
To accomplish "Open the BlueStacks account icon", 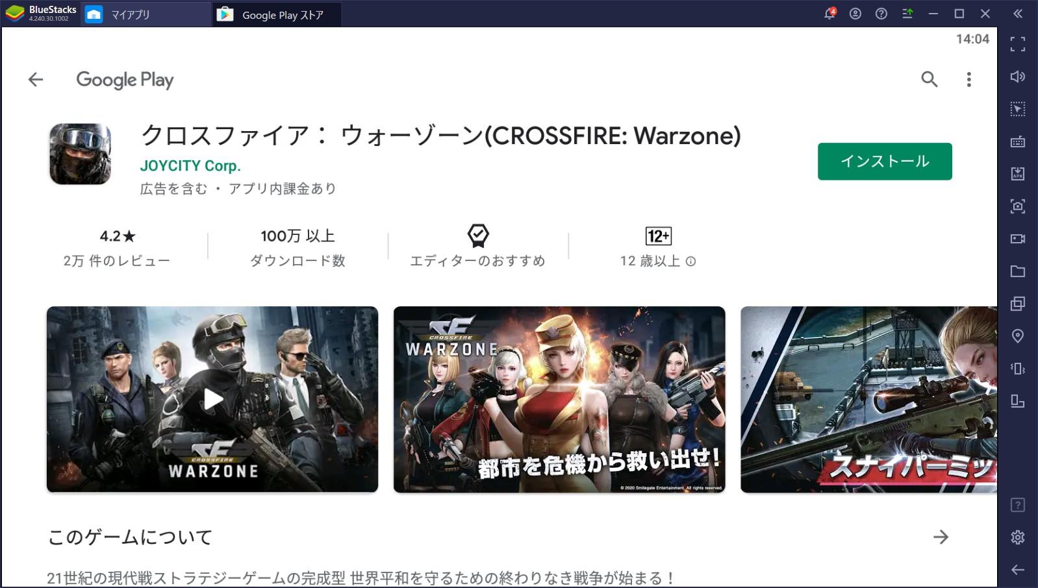I will tap(855, 14).
